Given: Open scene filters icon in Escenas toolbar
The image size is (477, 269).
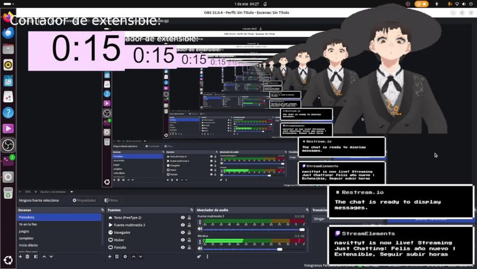Looking at the screenshot, I should (36, 257).
